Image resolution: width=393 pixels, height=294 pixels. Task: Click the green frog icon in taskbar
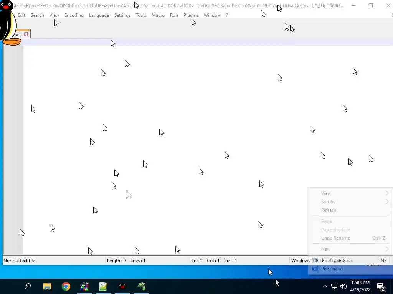pos(141,286)
